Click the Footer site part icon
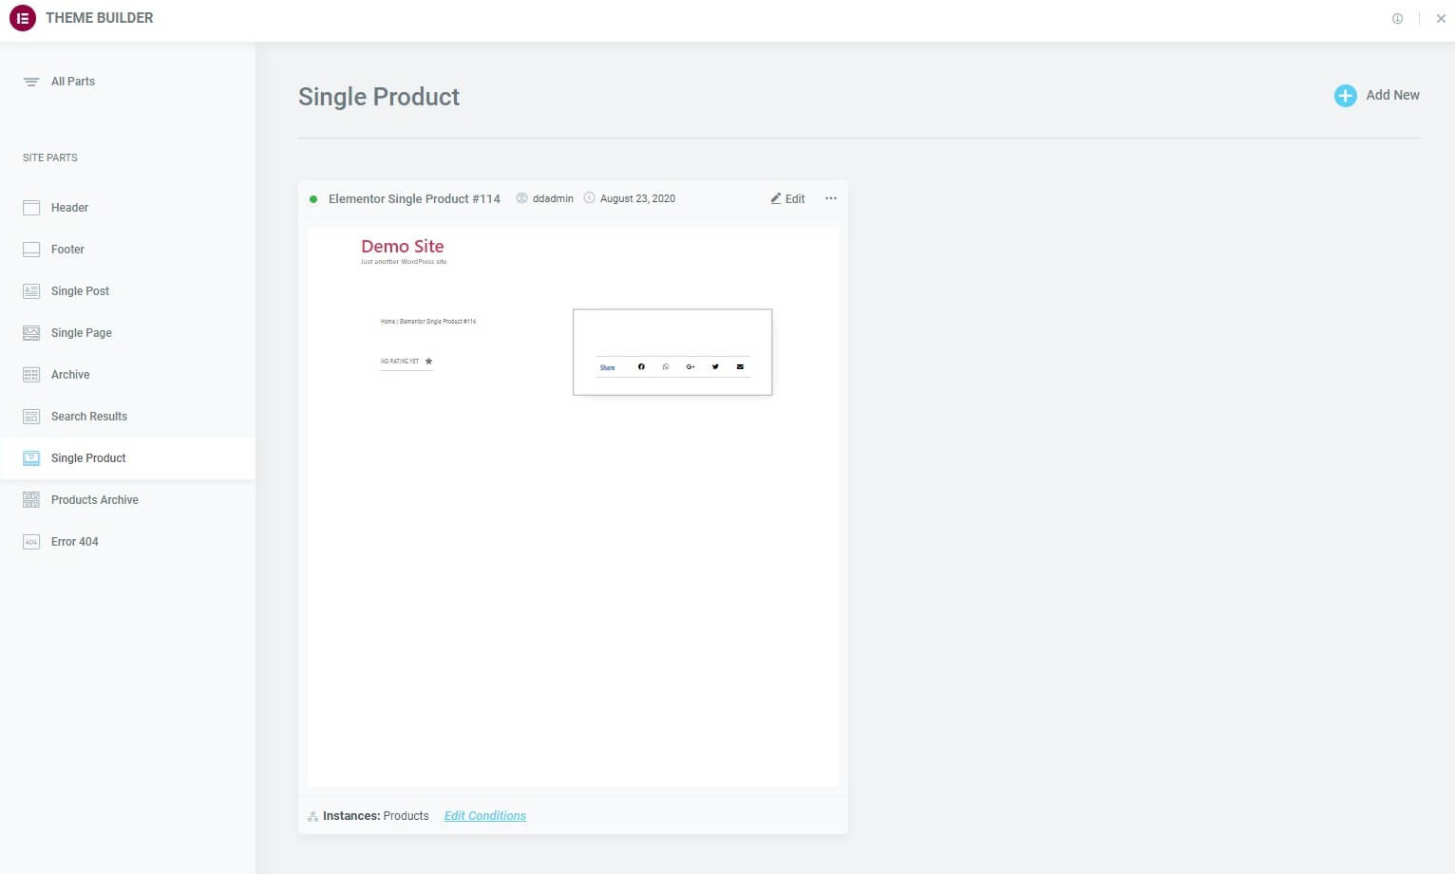Screen dimensions: 1455x874 pos(31,249)
